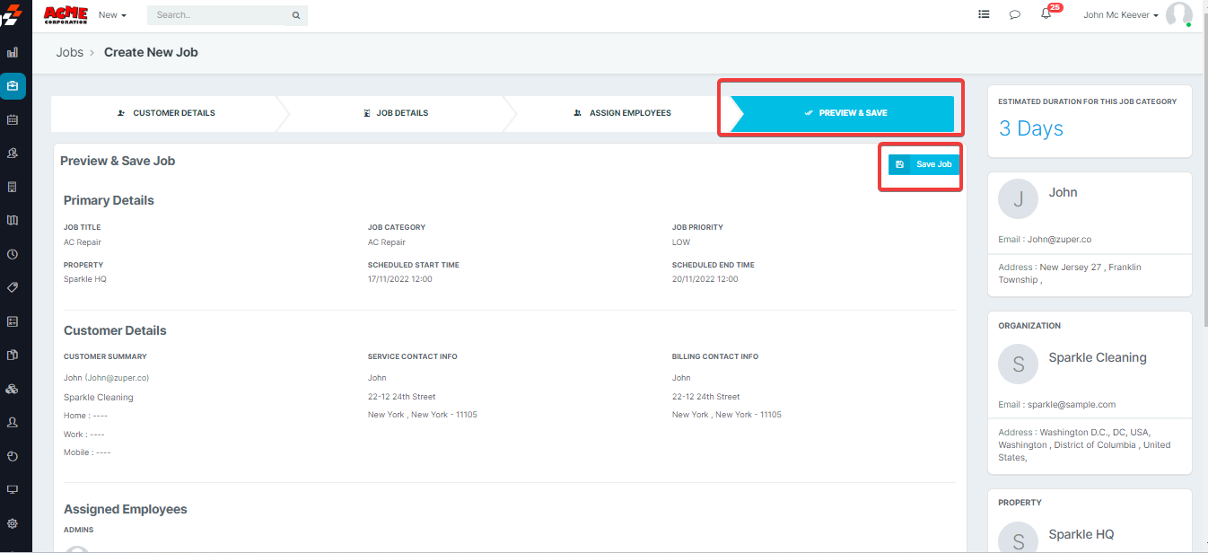This screenshot has width=1208, height=553.
Task: Click John's name in customer card
Action: (1063, 192)
